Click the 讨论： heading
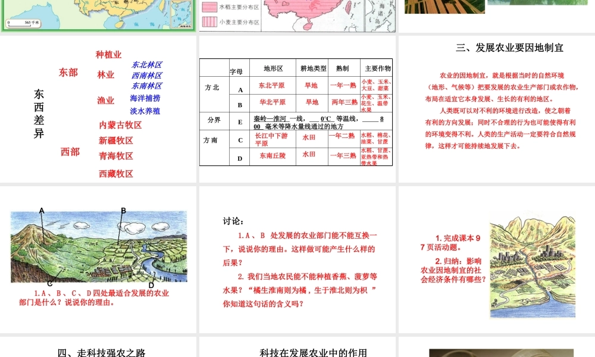Viewport: 595px width, 357px height. point(233,221)
